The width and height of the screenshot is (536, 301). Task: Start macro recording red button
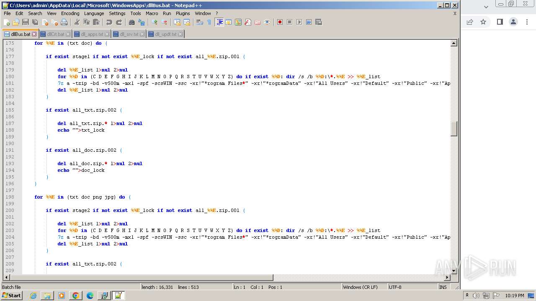280,22
